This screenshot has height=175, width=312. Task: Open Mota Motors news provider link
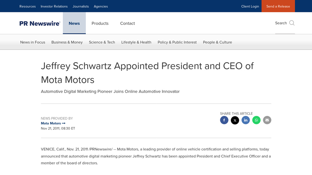click(53, 123)
